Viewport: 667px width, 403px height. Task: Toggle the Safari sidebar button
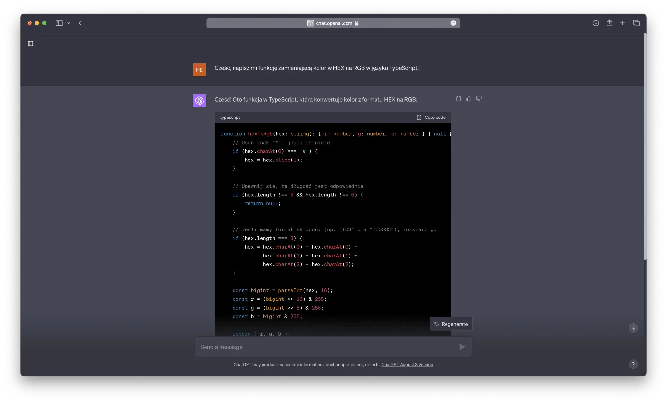coord(59,23)
